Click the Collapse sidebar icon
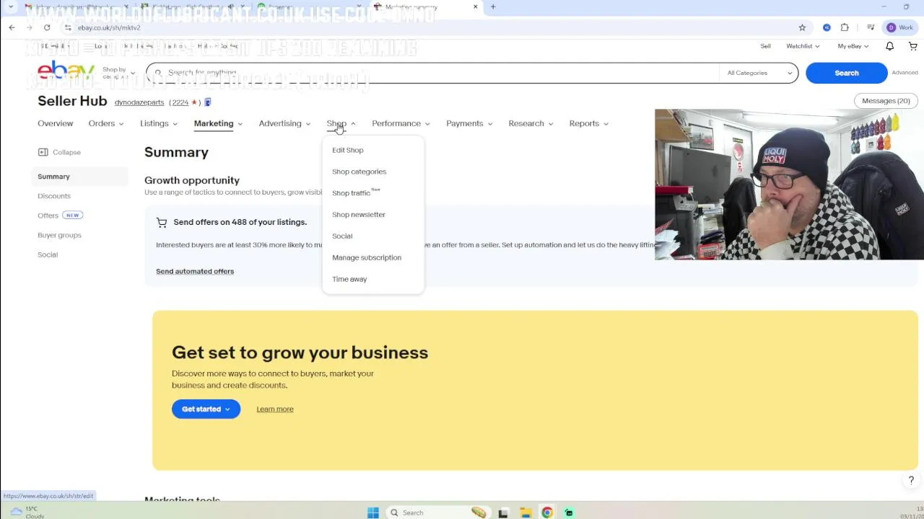This screenshot has height=519, width=924. tap(43, 152)
